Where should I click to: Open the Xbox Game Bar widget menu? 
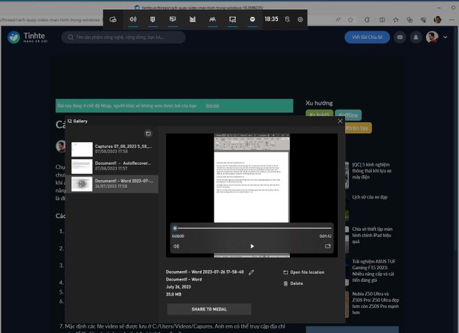(x=113, y=19)
